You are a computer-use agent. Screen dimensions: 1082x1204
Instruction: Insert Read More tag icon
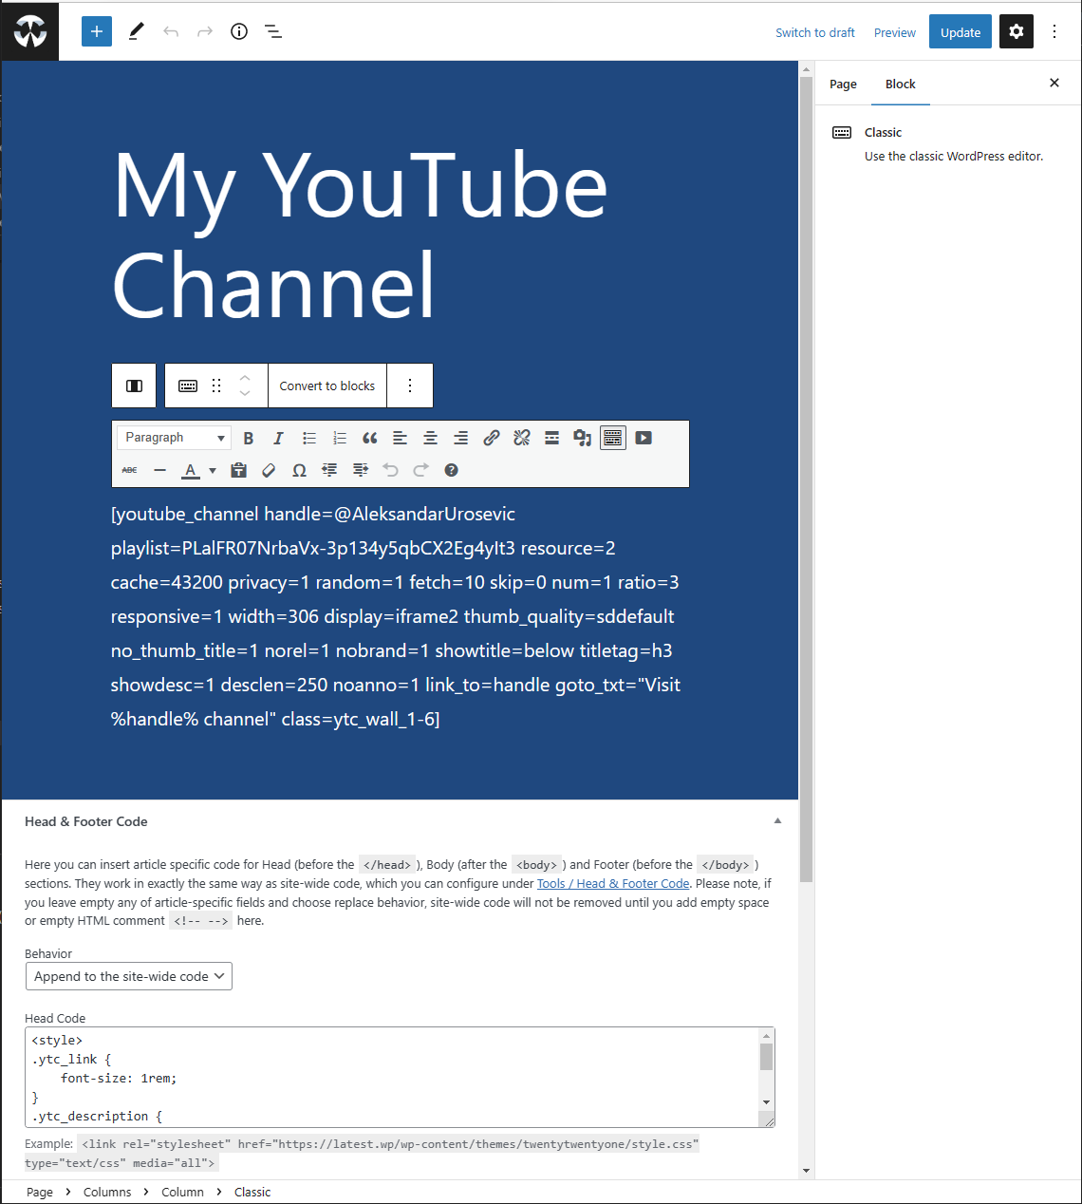[552, 438]
